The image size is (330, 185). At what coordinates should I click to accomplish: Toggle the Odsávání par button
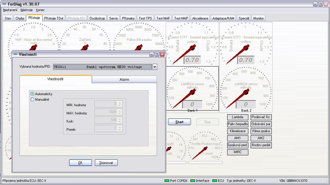261,124
